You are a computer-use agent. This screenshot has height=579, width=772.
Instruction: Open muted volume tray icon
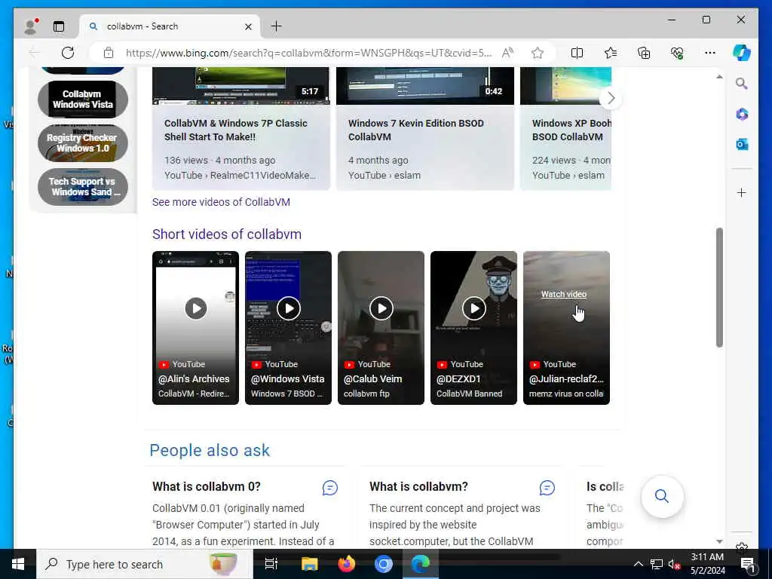(x=674, y=564)
